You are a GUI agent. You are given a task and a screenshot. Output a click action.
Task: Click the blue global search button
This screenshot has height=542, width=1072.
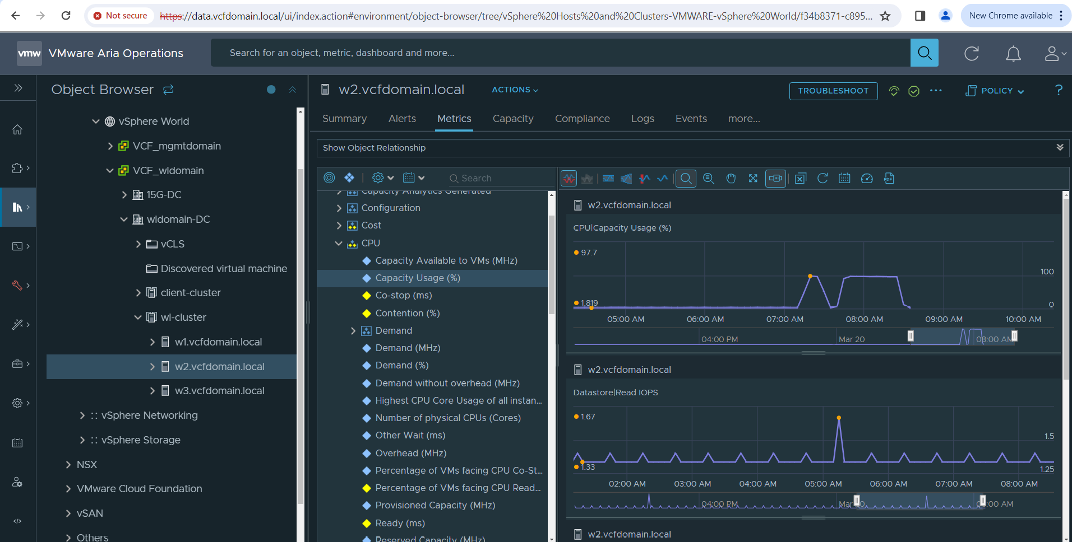point(925,53)
